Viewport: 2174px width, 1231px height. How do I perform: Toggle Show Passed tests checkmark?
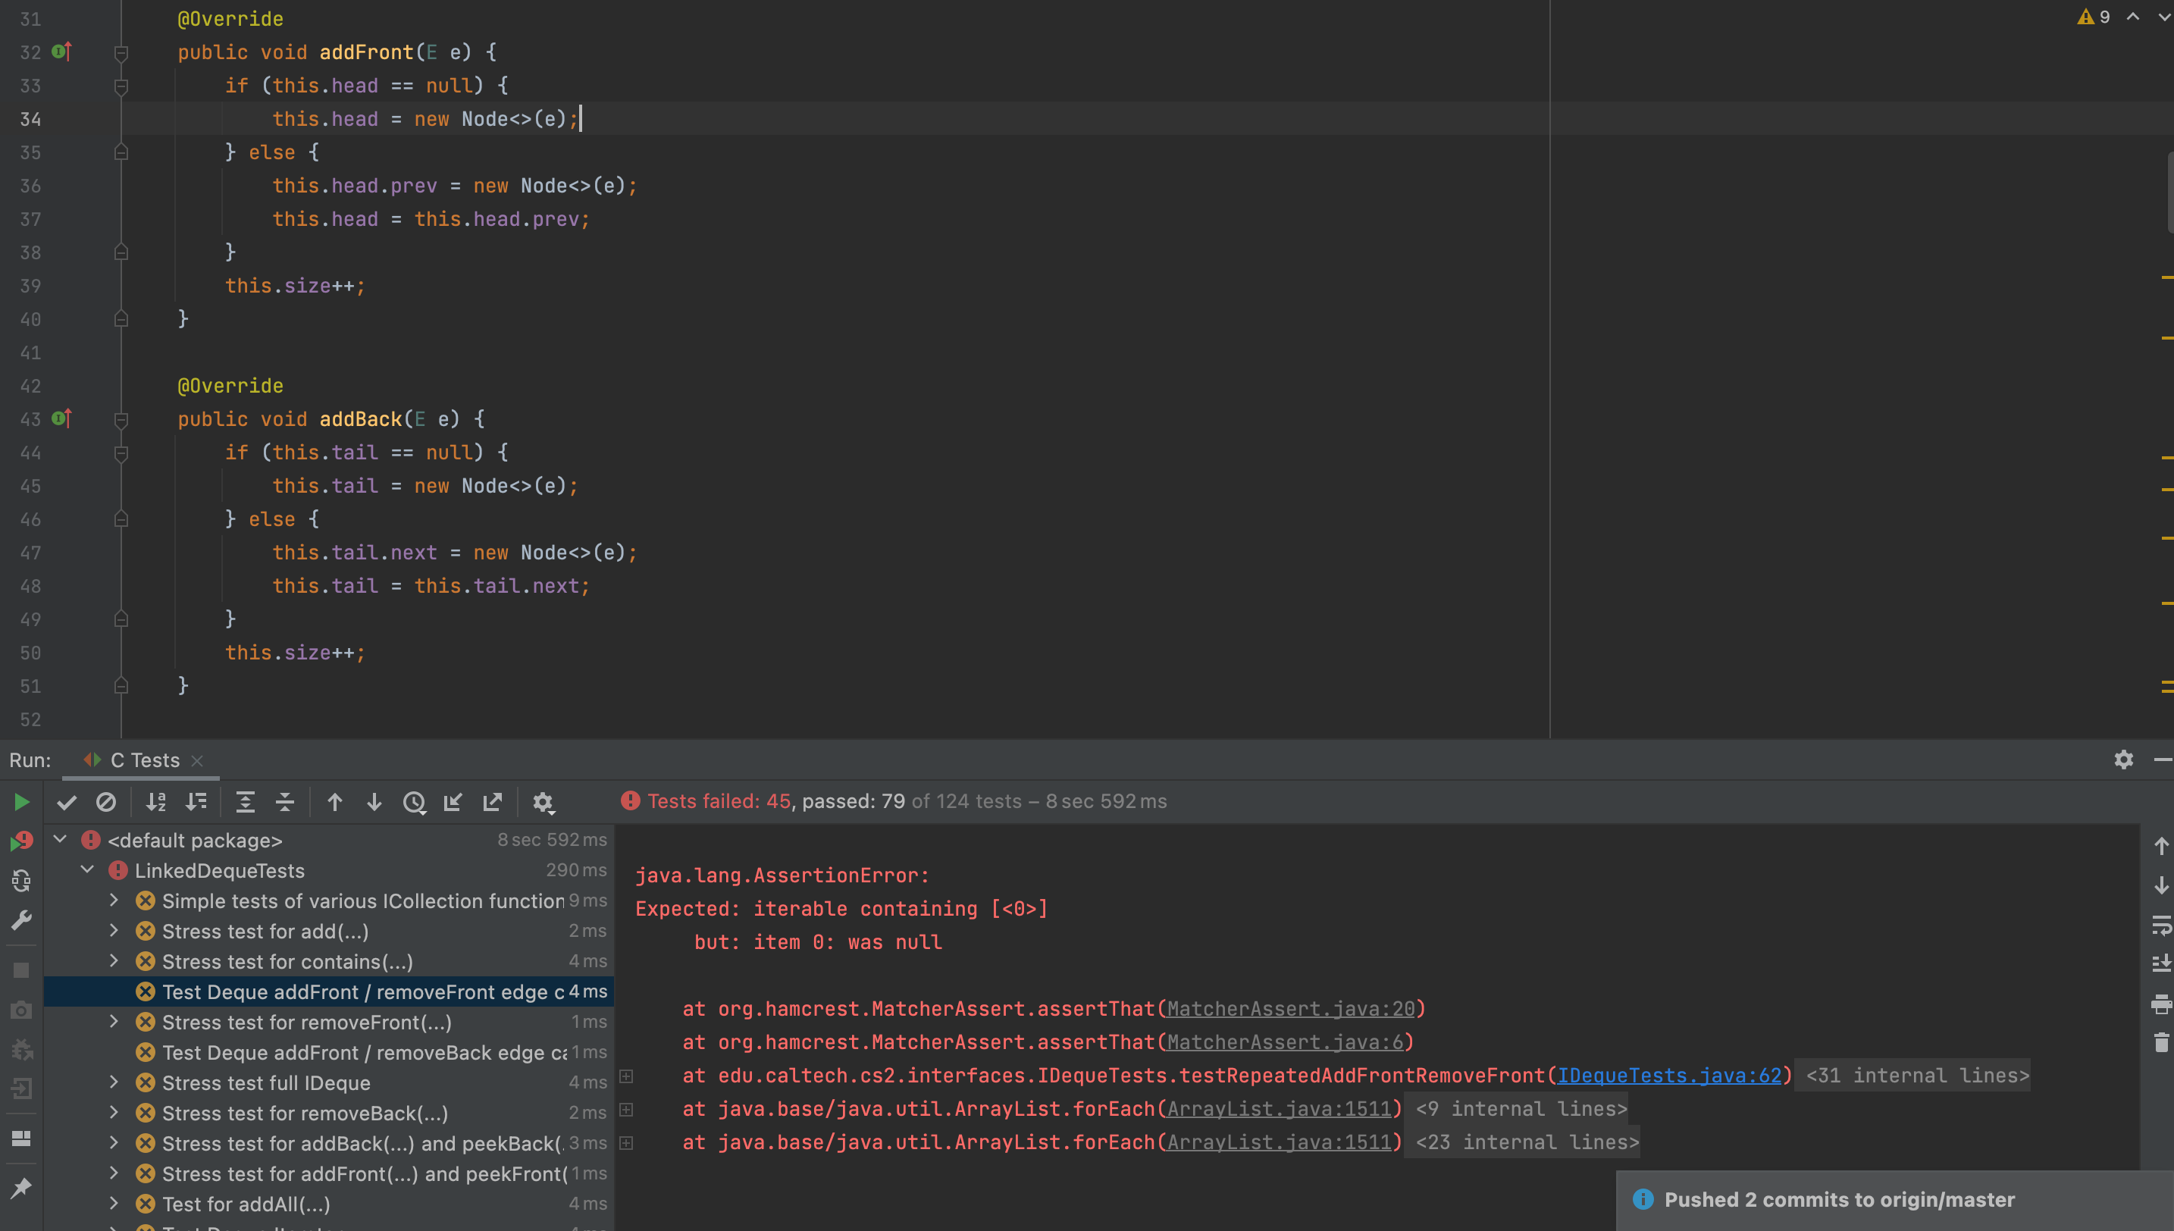pos(67,801)
